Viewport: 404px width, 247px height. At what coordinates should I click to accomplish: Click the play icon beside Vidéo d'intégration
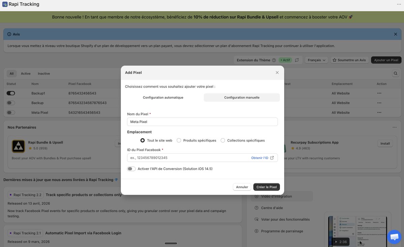[257, 196]
